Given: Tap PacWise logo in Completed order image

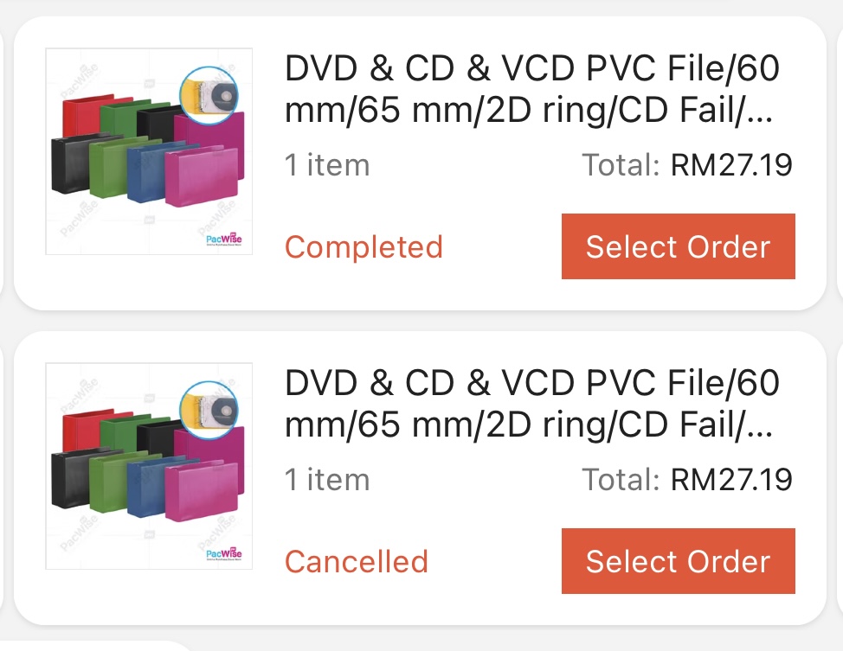Looking at the screenshot, I should (x=223, y=239).
